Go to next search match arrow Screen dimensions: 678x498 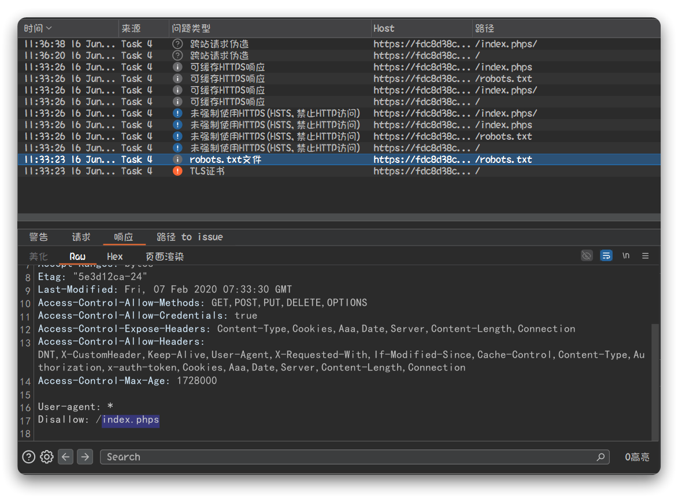tap(85, 457)
